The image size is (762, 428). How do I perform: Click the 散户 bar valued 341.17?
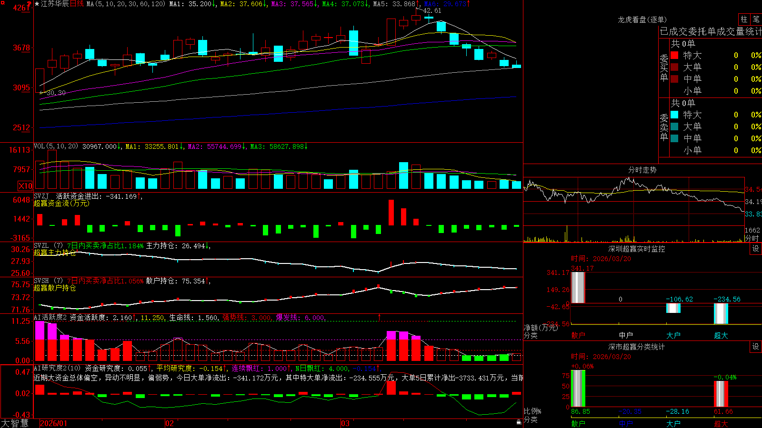pyautogui.click(x=578, y=287)
